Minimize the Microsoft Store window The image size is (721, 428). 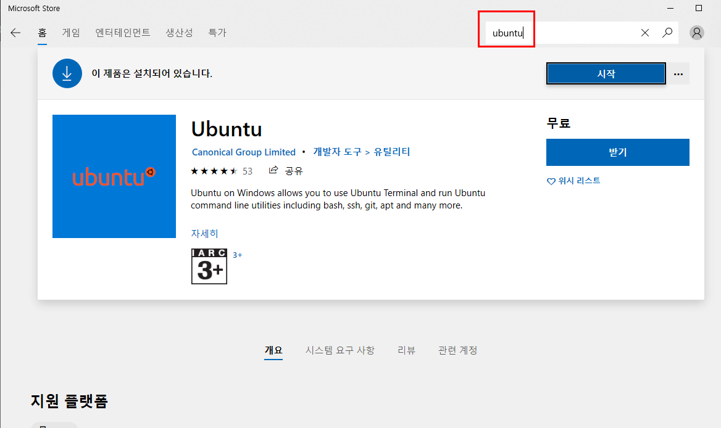pyautogui.click(x=670, y=8)
